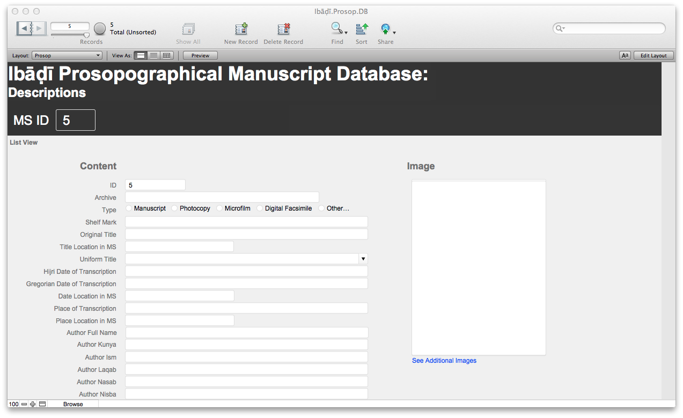
Task: Open the Share menu icon
Action: click(385, 29)
